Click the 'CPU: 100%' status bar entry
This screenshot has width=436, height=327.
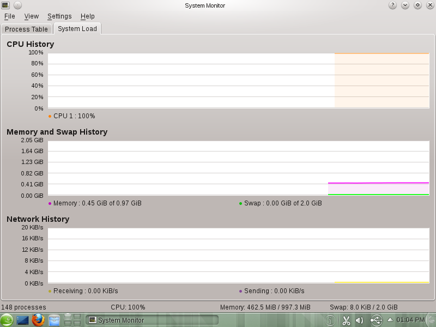tap(128, 307)
